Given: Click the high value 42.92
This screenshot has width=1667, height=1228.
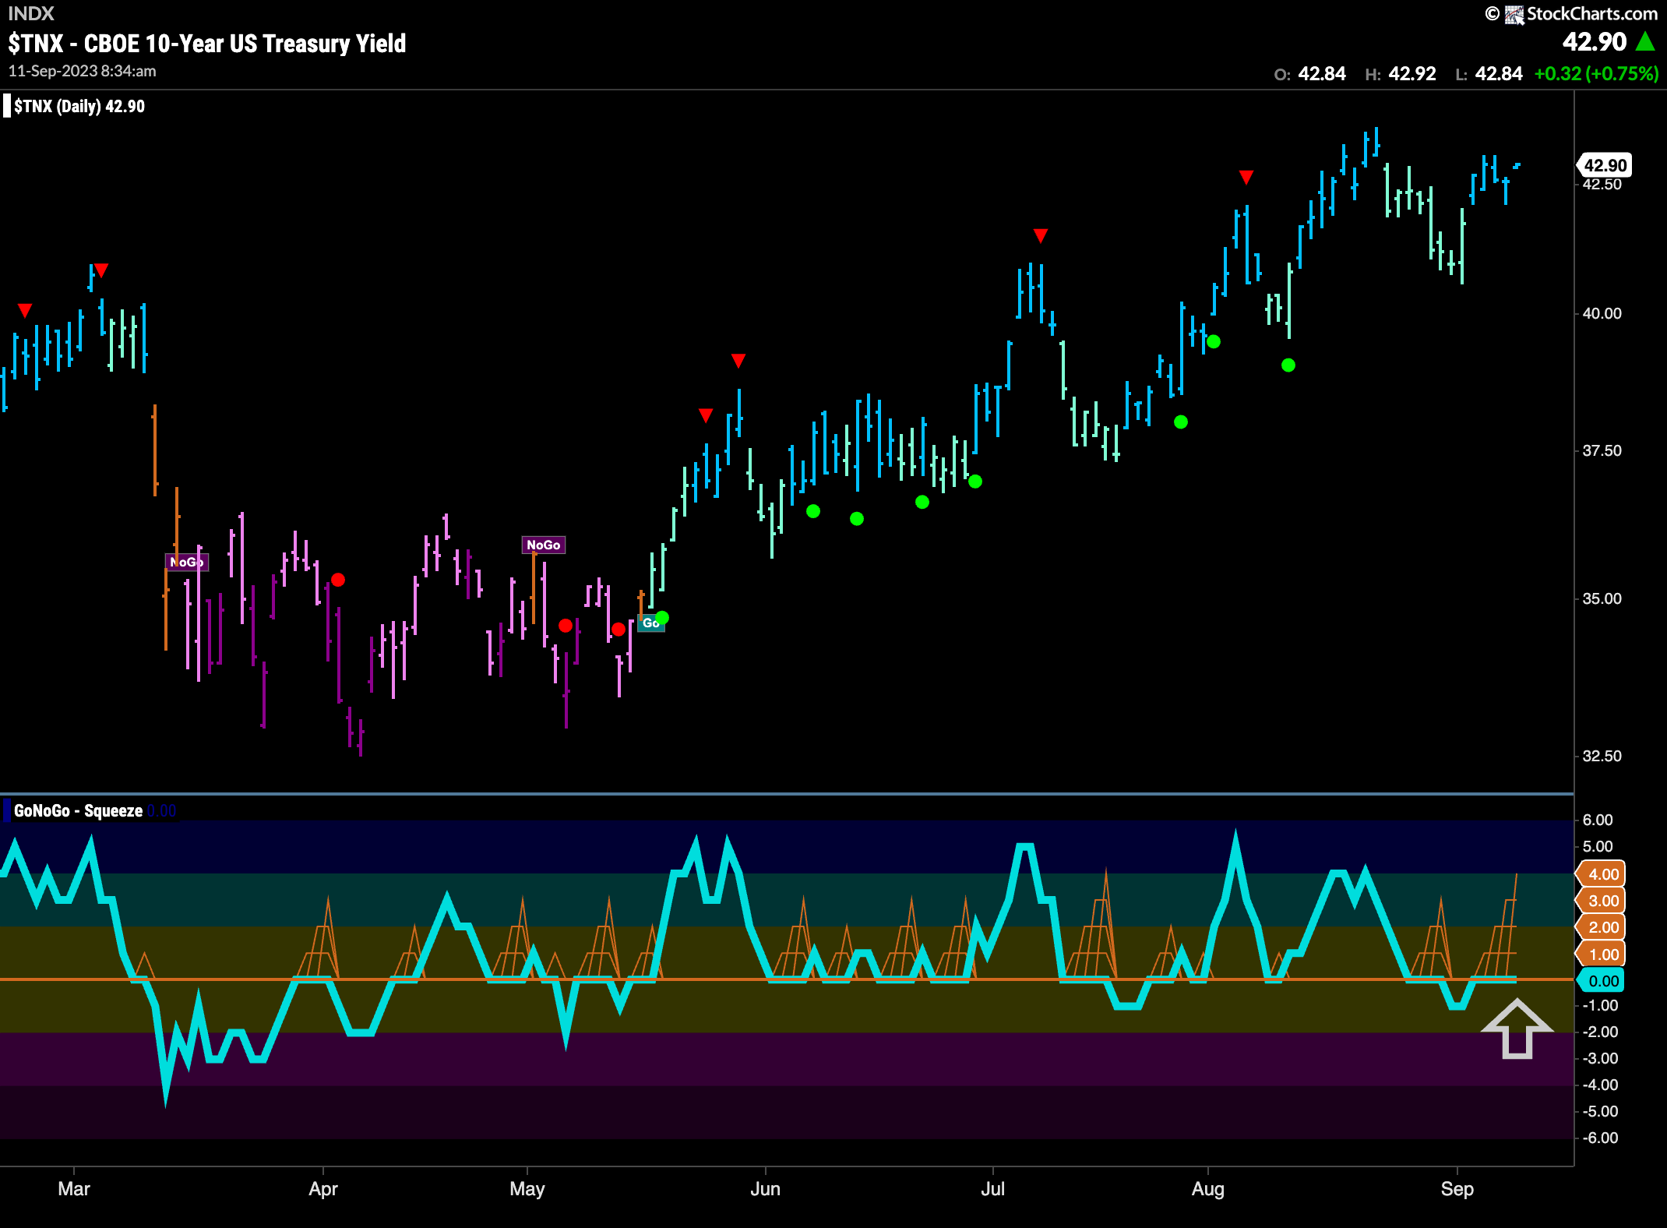Looking at the screenshot, I should [1412, 74].
